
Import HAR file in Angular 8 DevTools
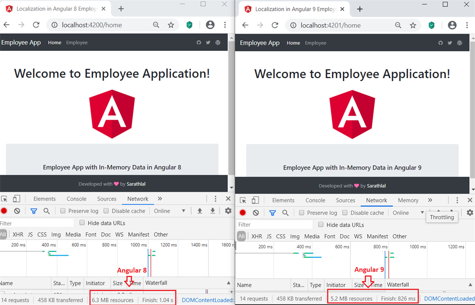[x=199, y=211]
